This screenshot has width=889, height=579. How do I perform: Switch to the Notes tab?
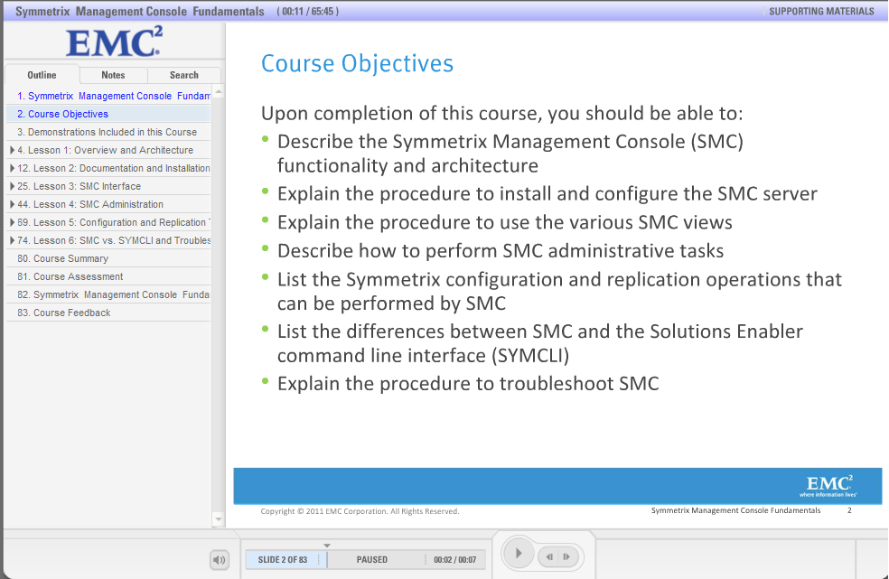coord(114,75)
